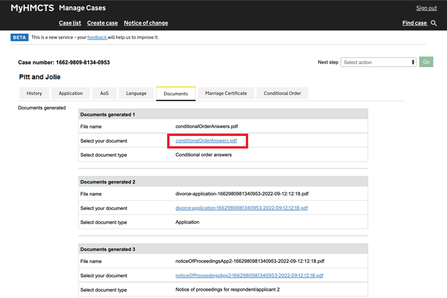The width and height of the screenshot is (447, 298).
Task: Select the AoS tab
Action: [104, 93]
